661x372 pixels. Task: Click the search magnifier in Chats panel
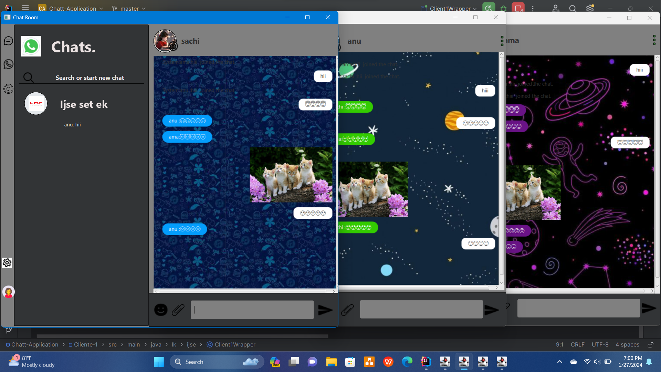click(29, 77)
